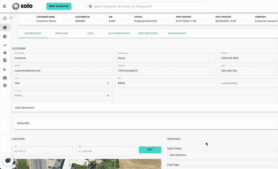Click the Solo logo
This screenshot has width=278, height=169.
(23, 6)
